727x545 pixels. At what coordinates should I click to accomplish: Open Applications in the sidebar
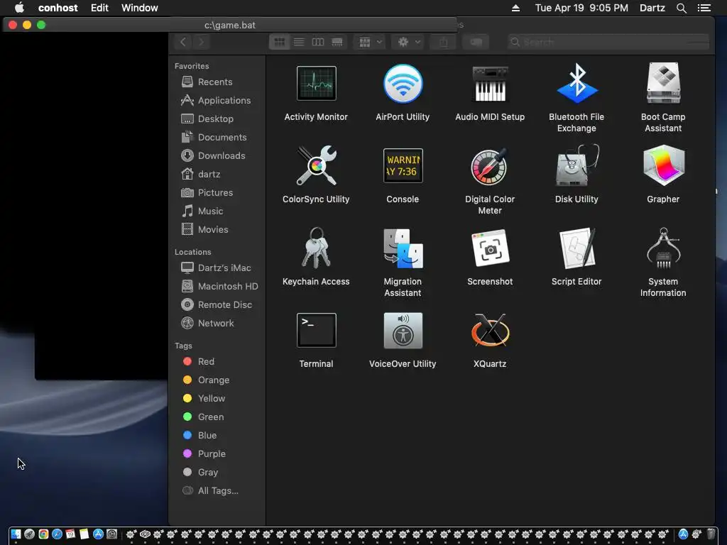tap(217, 101)
